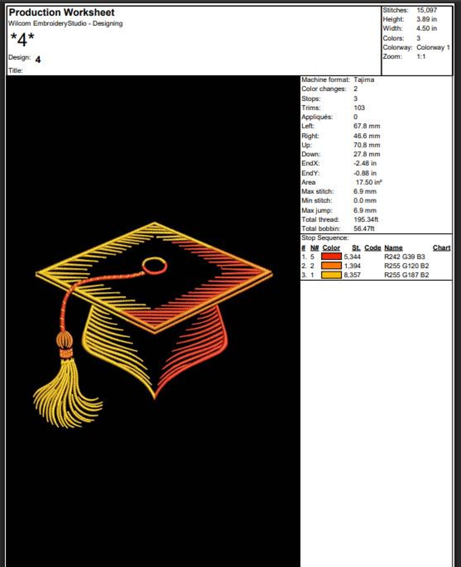Click the 'Color' column header
This screenshot has height=567, width=461.
(331, 248)
